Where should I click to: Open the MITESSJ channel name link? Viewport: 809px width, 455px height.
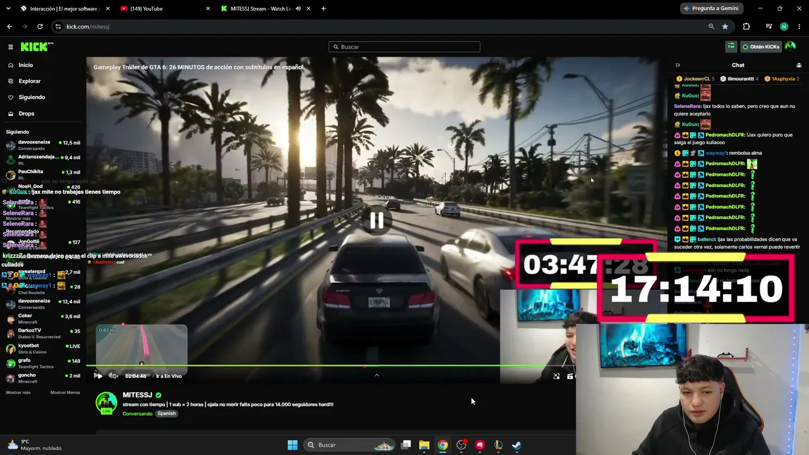click(137, 395)
